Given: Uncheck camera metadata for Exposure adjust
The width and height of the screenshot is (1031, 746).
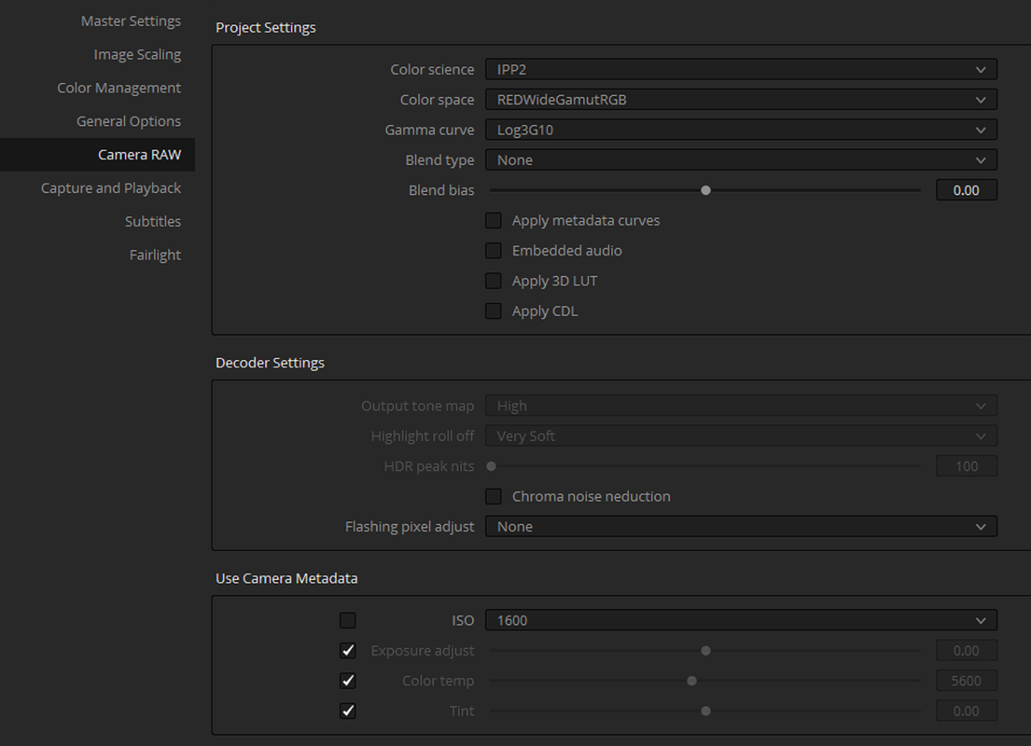Looking at the screenshot, I should tap(348, 651).
